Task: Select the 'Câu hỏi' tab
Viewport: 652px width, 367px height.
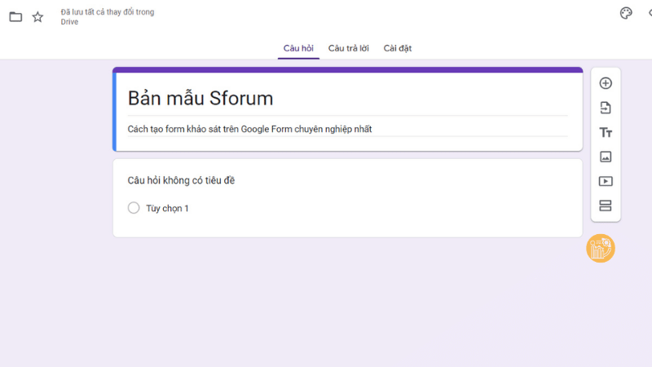Action: tap(298, 48)
